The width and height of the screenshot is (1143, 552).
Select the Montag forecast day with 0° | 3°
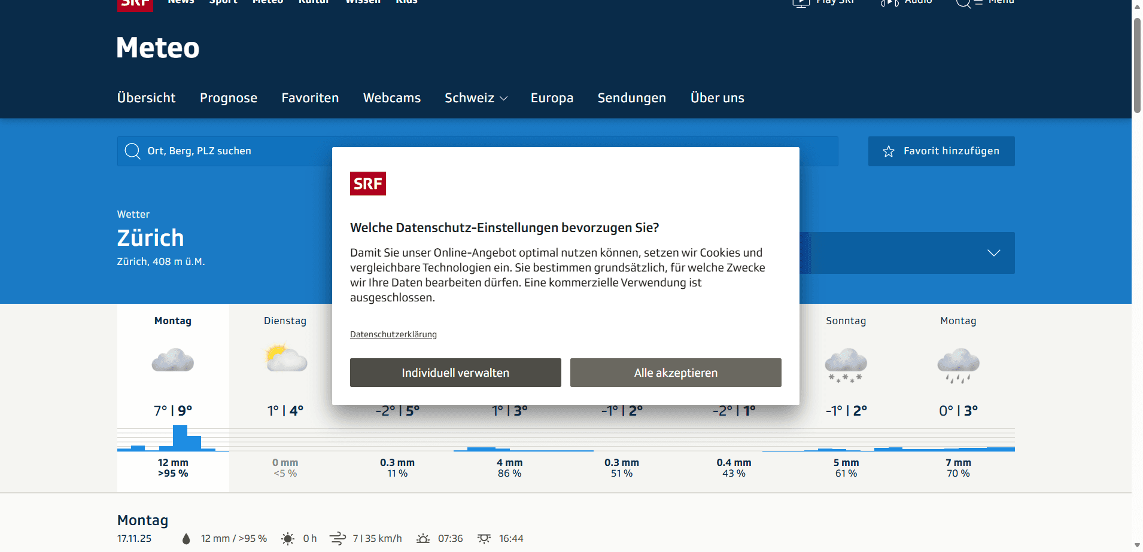[x=958, y=398]
